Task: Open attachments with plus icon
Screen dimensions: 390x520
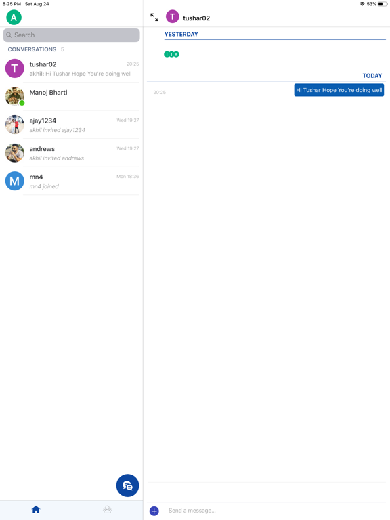Action: pyautogui.click(x=154, y=511)
